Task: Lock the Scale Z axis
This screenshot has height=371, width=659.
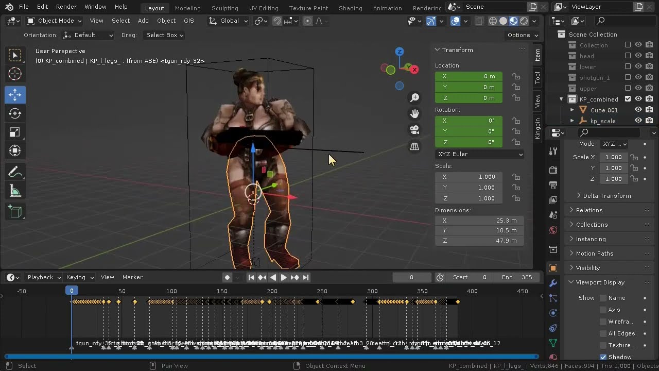Action: coord(515,198)
